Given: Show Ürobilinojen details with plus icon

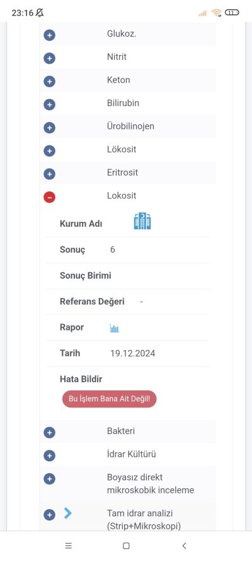Looking at the screenshot, I should point(49,128).
